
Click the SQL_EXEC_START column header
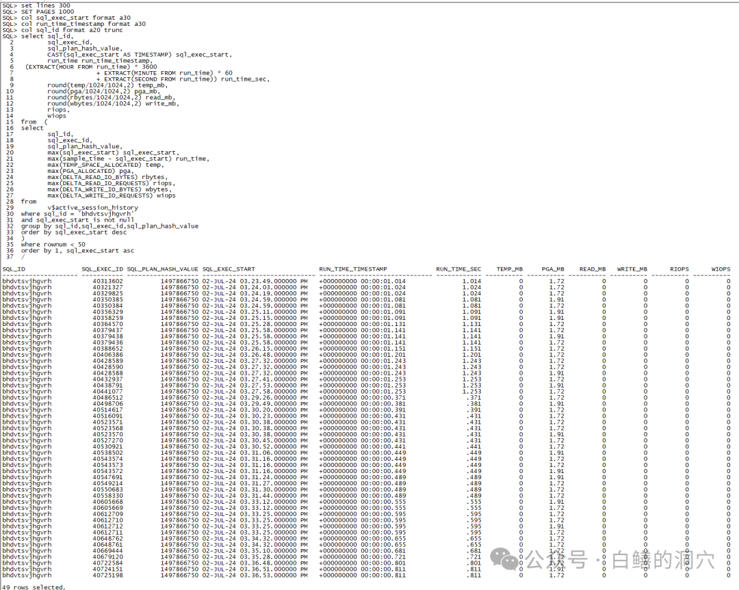229,269
